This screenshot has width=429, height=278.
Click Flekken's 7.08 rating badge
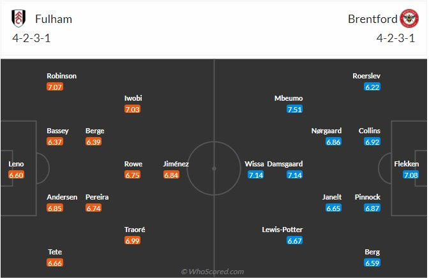(410, 175)
